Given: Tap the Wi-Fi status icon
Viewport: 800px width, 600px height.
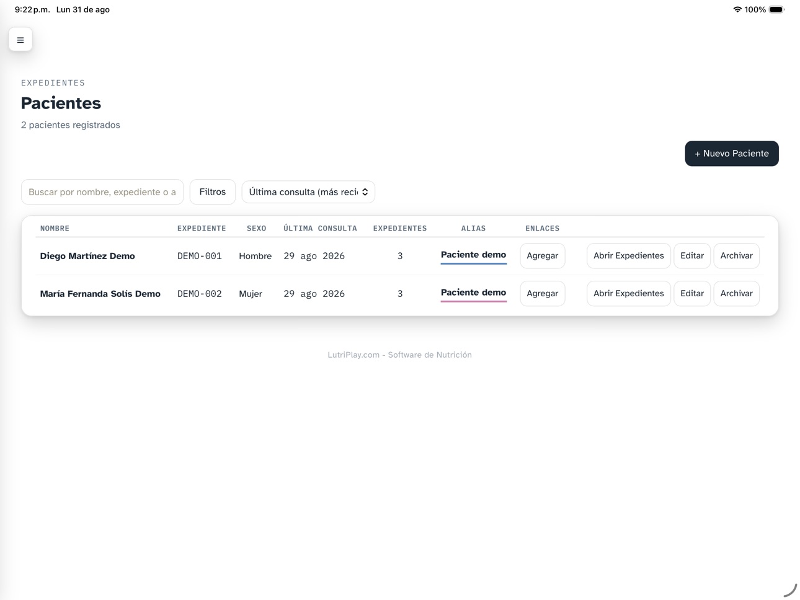Looking at the screenshot, I should 737,9.
